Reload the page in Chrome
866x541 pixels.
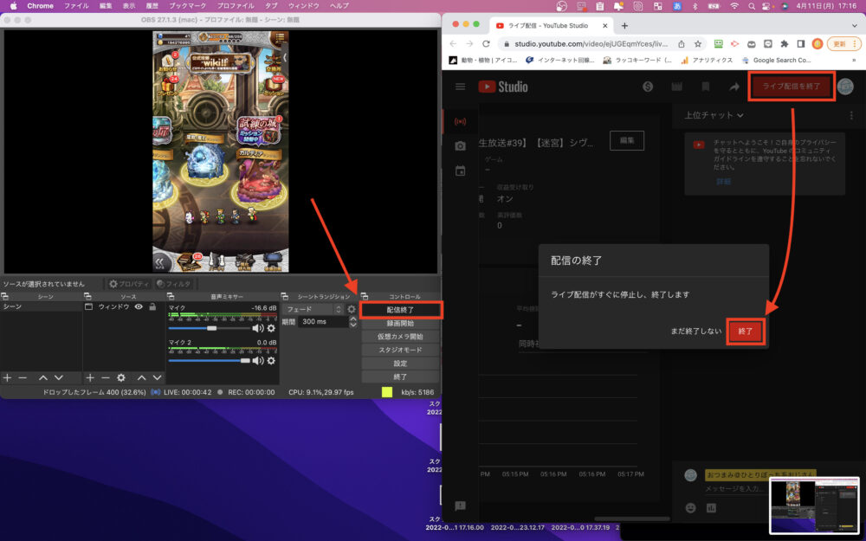pos(486,43)
